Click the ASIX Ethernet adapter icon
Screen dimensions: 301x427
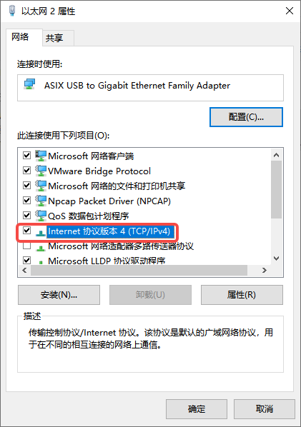pos(29,84)
